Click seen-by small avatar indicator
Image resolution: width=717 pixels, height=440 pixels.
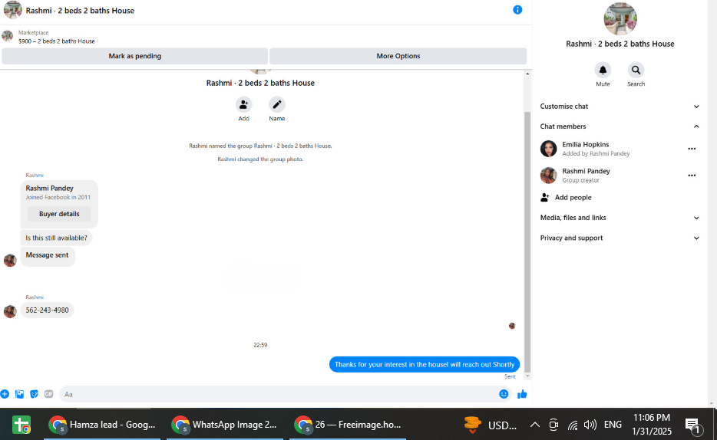[x=512, y=326]
